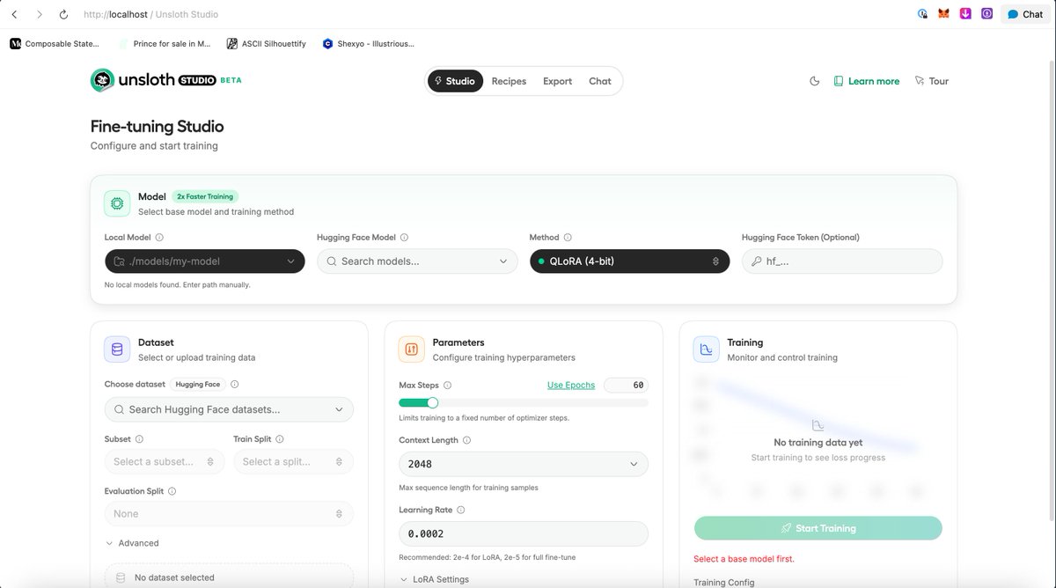Click 'No training data yet' text
Viewport: 1056px width, 588px height.
(818, 443)
